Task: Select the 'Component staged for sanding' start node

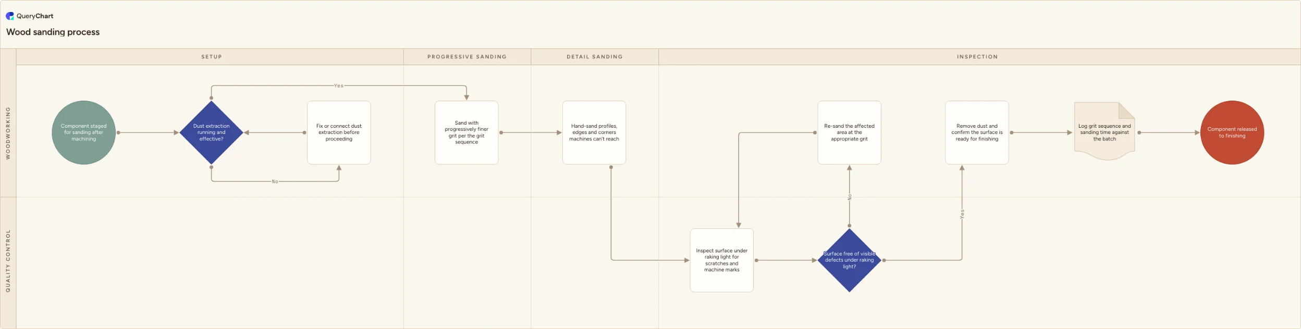Action: click(83, 132)
